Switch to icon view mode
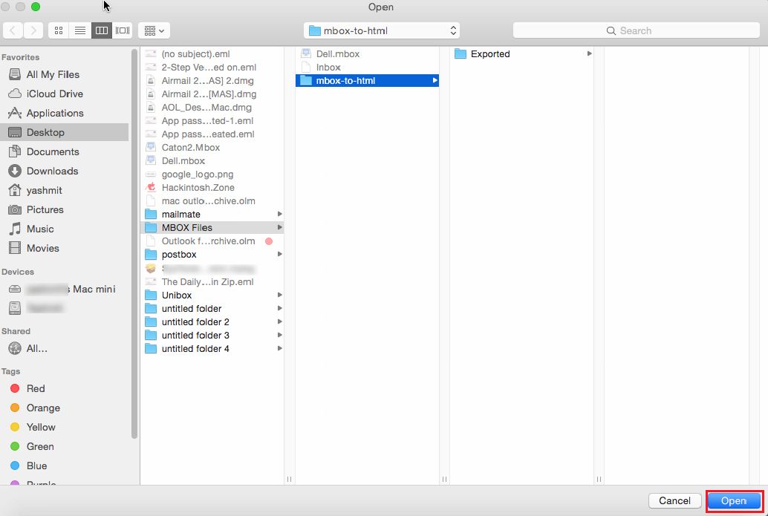The width and height of the screenshot is (768, 516). (59, 30)
